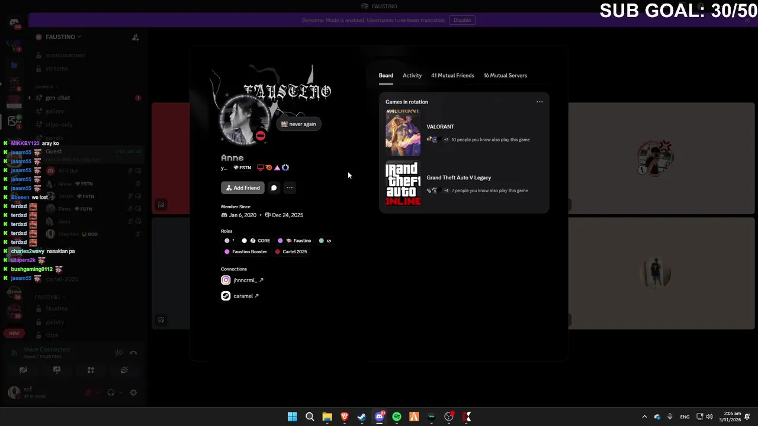Viewport: 758px width, 426px height.
Task: Open the caramel Steam connection link
Action: tap(246, 296)
